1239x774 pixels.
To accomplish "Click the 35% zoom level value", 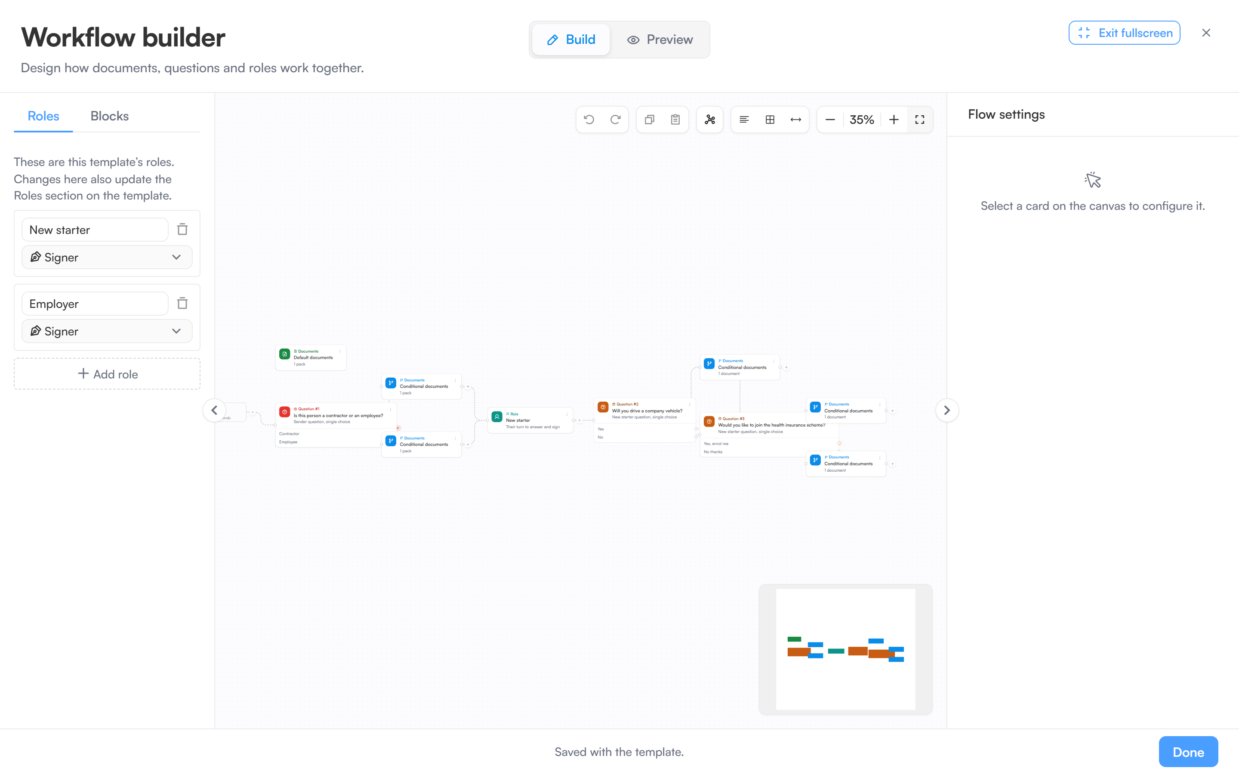I will pyautogui.click(x=862, y=119).
